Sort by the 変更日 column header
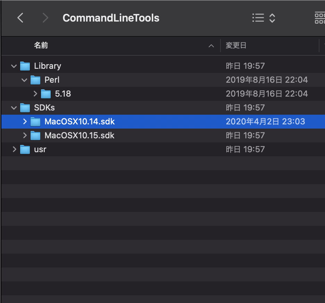This screenshot has height=303, width=325. (x=236, y=45)
